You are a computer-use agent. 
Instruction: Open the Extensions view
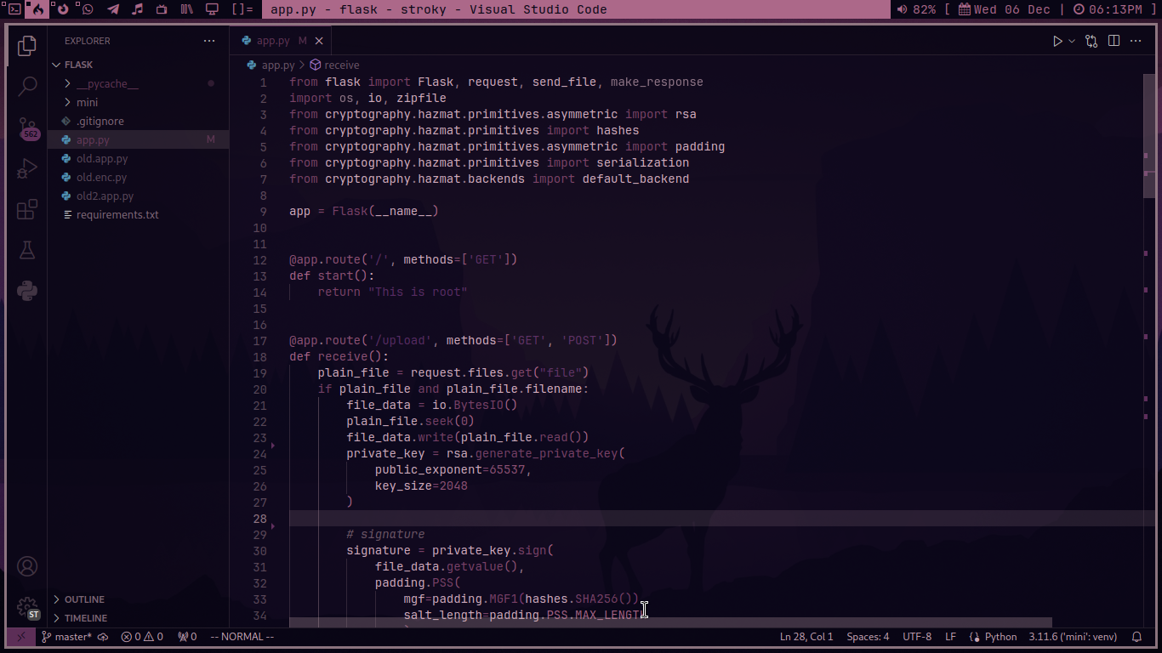(x=27, y=209)
